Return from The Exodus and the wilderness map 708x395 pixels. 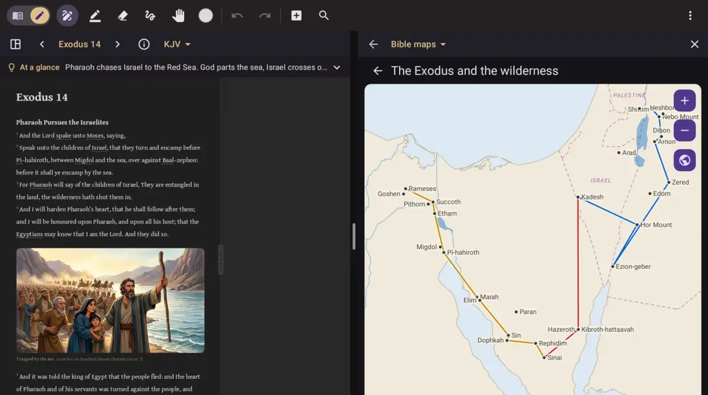point(378,71)
